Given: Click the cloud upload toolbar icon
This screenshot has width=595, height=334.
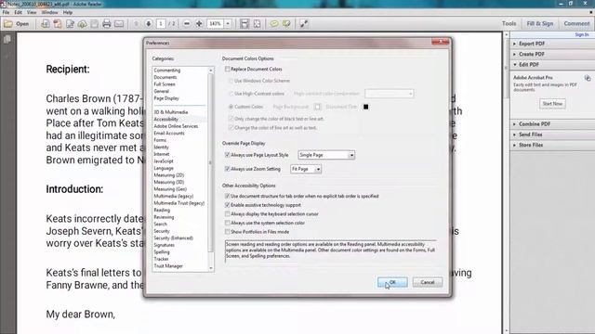Looking at the screenshot, I should point(82,24).
